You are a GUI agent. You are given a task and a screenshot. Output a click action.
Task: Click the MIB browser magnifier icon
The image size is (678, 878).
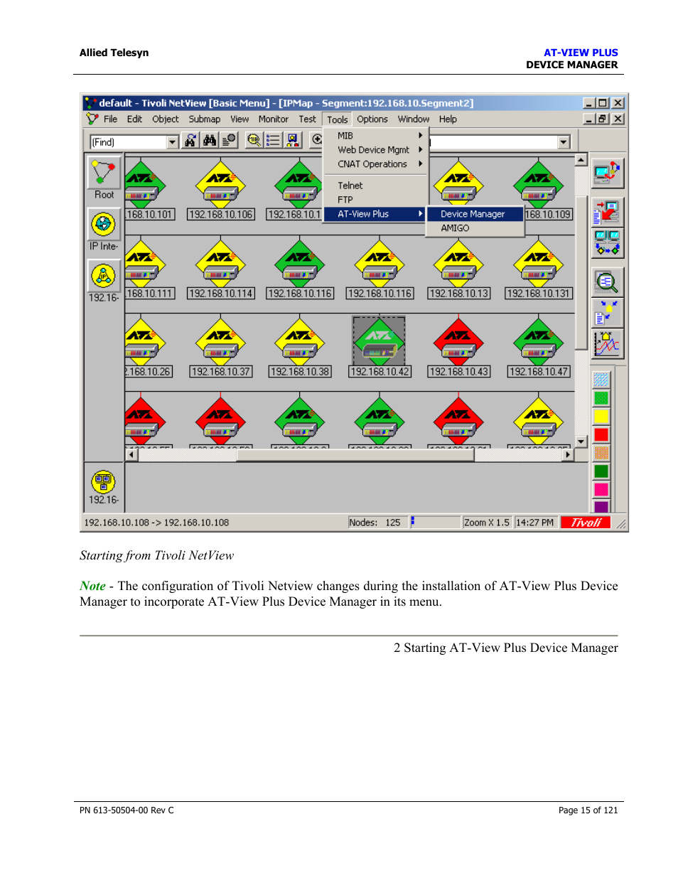(x=254, y=141)
